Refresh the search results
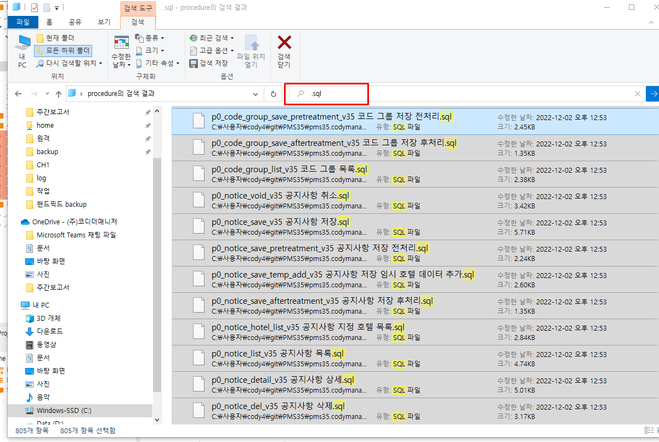Screen dimensions: 659x442 (x=273, y=94)
